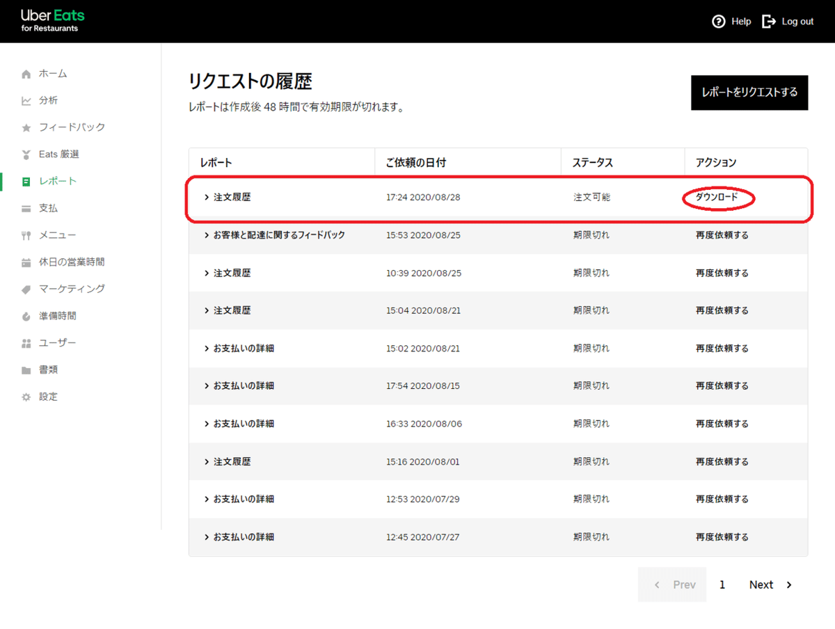Click the Prev pagination button
Image resolution: width=835 pixels, height=629 pixels.
[x=672, y=584]
